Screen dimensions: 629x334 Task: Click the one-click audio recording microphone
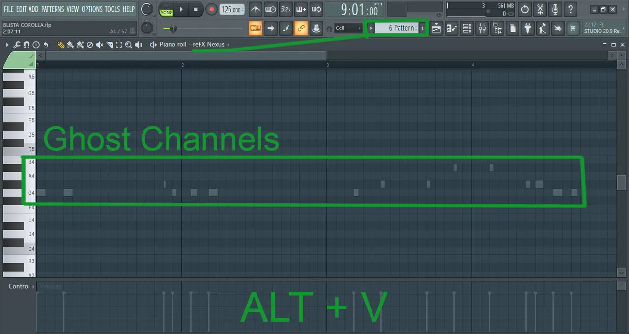coord(555,9)
